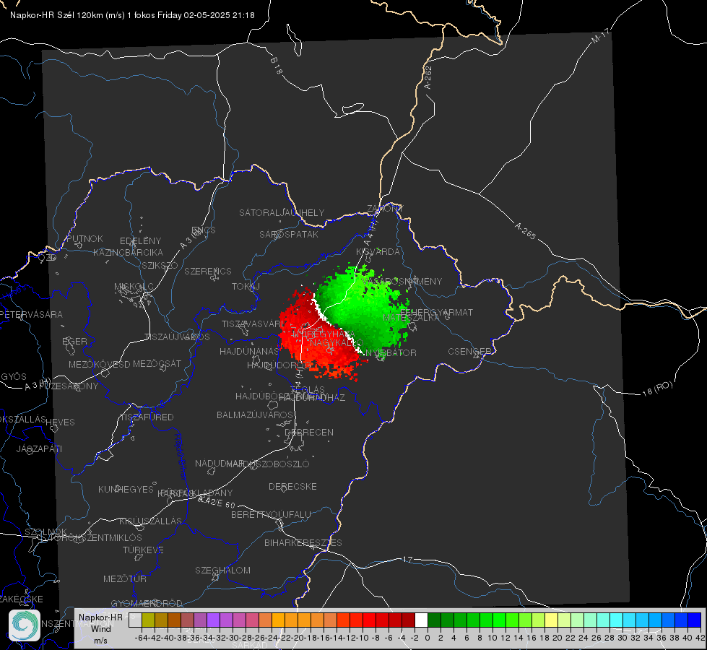Click the SZIKSZÓ town label
Viewport: 707px width, 650px height.
(160, 265)
